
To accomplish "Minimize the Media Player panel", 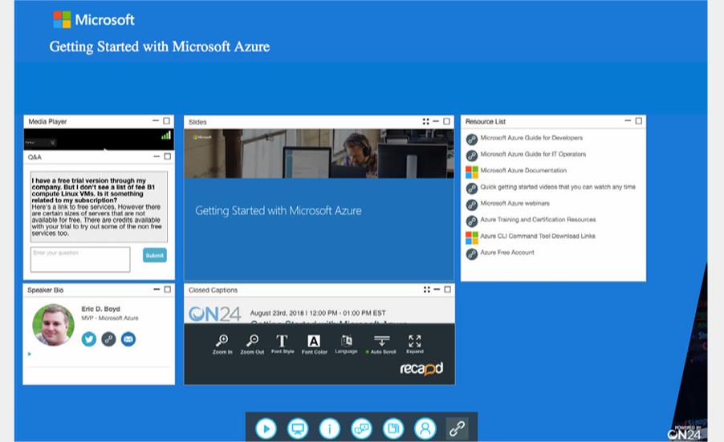I will point(156,121).
